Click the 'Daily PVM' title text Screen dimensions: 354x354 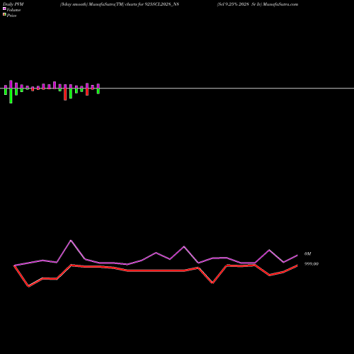(13, 4)
